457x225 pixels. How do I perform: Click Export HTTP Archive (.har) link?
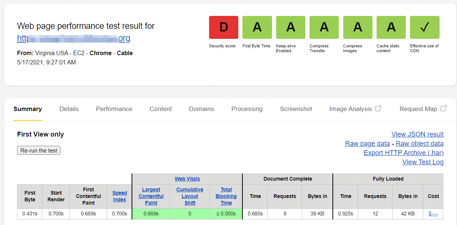tap(403, 153)
